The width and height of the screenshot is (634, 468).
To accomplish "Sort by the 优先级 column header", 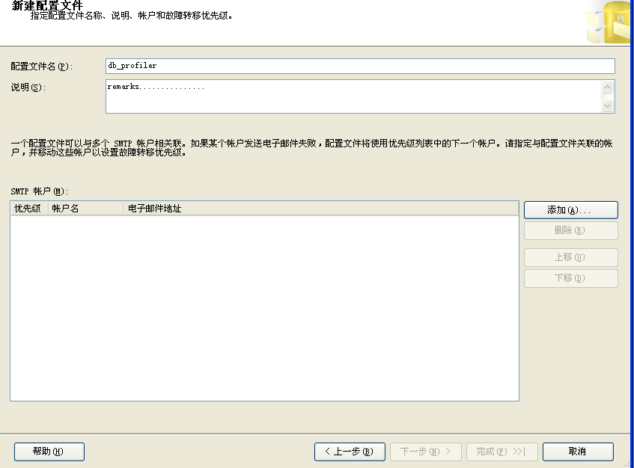I will pos(28,209).
